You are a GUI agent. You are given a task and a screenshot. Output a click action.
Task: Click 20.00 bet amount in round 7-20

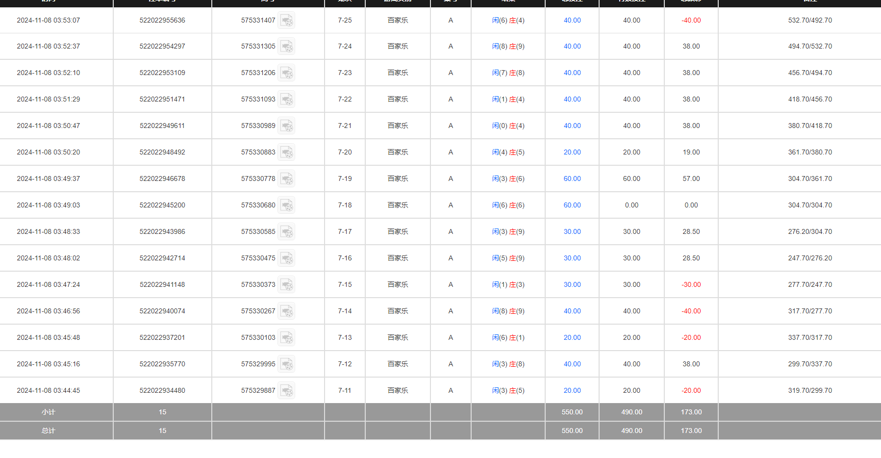pyautogui.click(x=572, y=153)
